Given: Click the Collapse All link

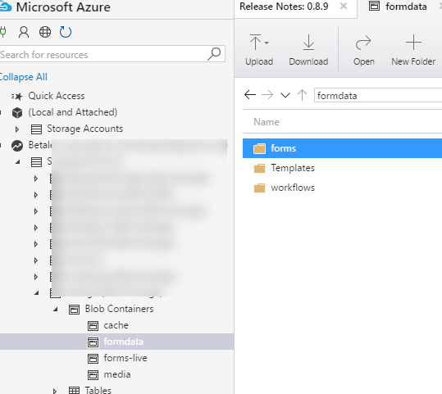Looking at the screenshot, I should click(x=24, y=77).
